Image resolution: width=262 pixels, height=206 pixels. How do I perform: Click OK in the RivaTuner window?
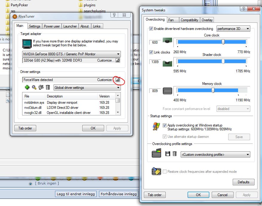coord(93,128)
